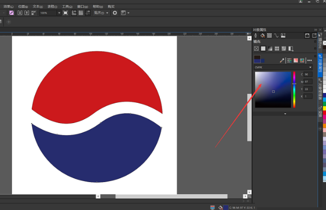The height and width of the screenshot is (210, 326).
Task: Open the Outline properties tab icon
Action: tap(256, 36)
